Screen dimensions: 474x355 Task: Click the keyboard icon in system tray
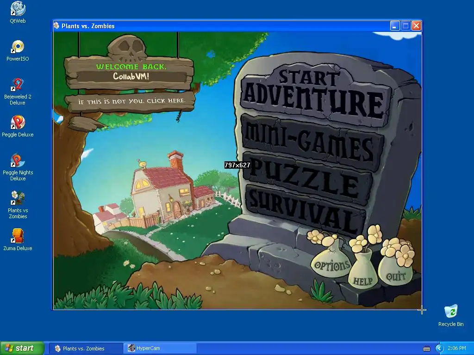coord(426,349)
